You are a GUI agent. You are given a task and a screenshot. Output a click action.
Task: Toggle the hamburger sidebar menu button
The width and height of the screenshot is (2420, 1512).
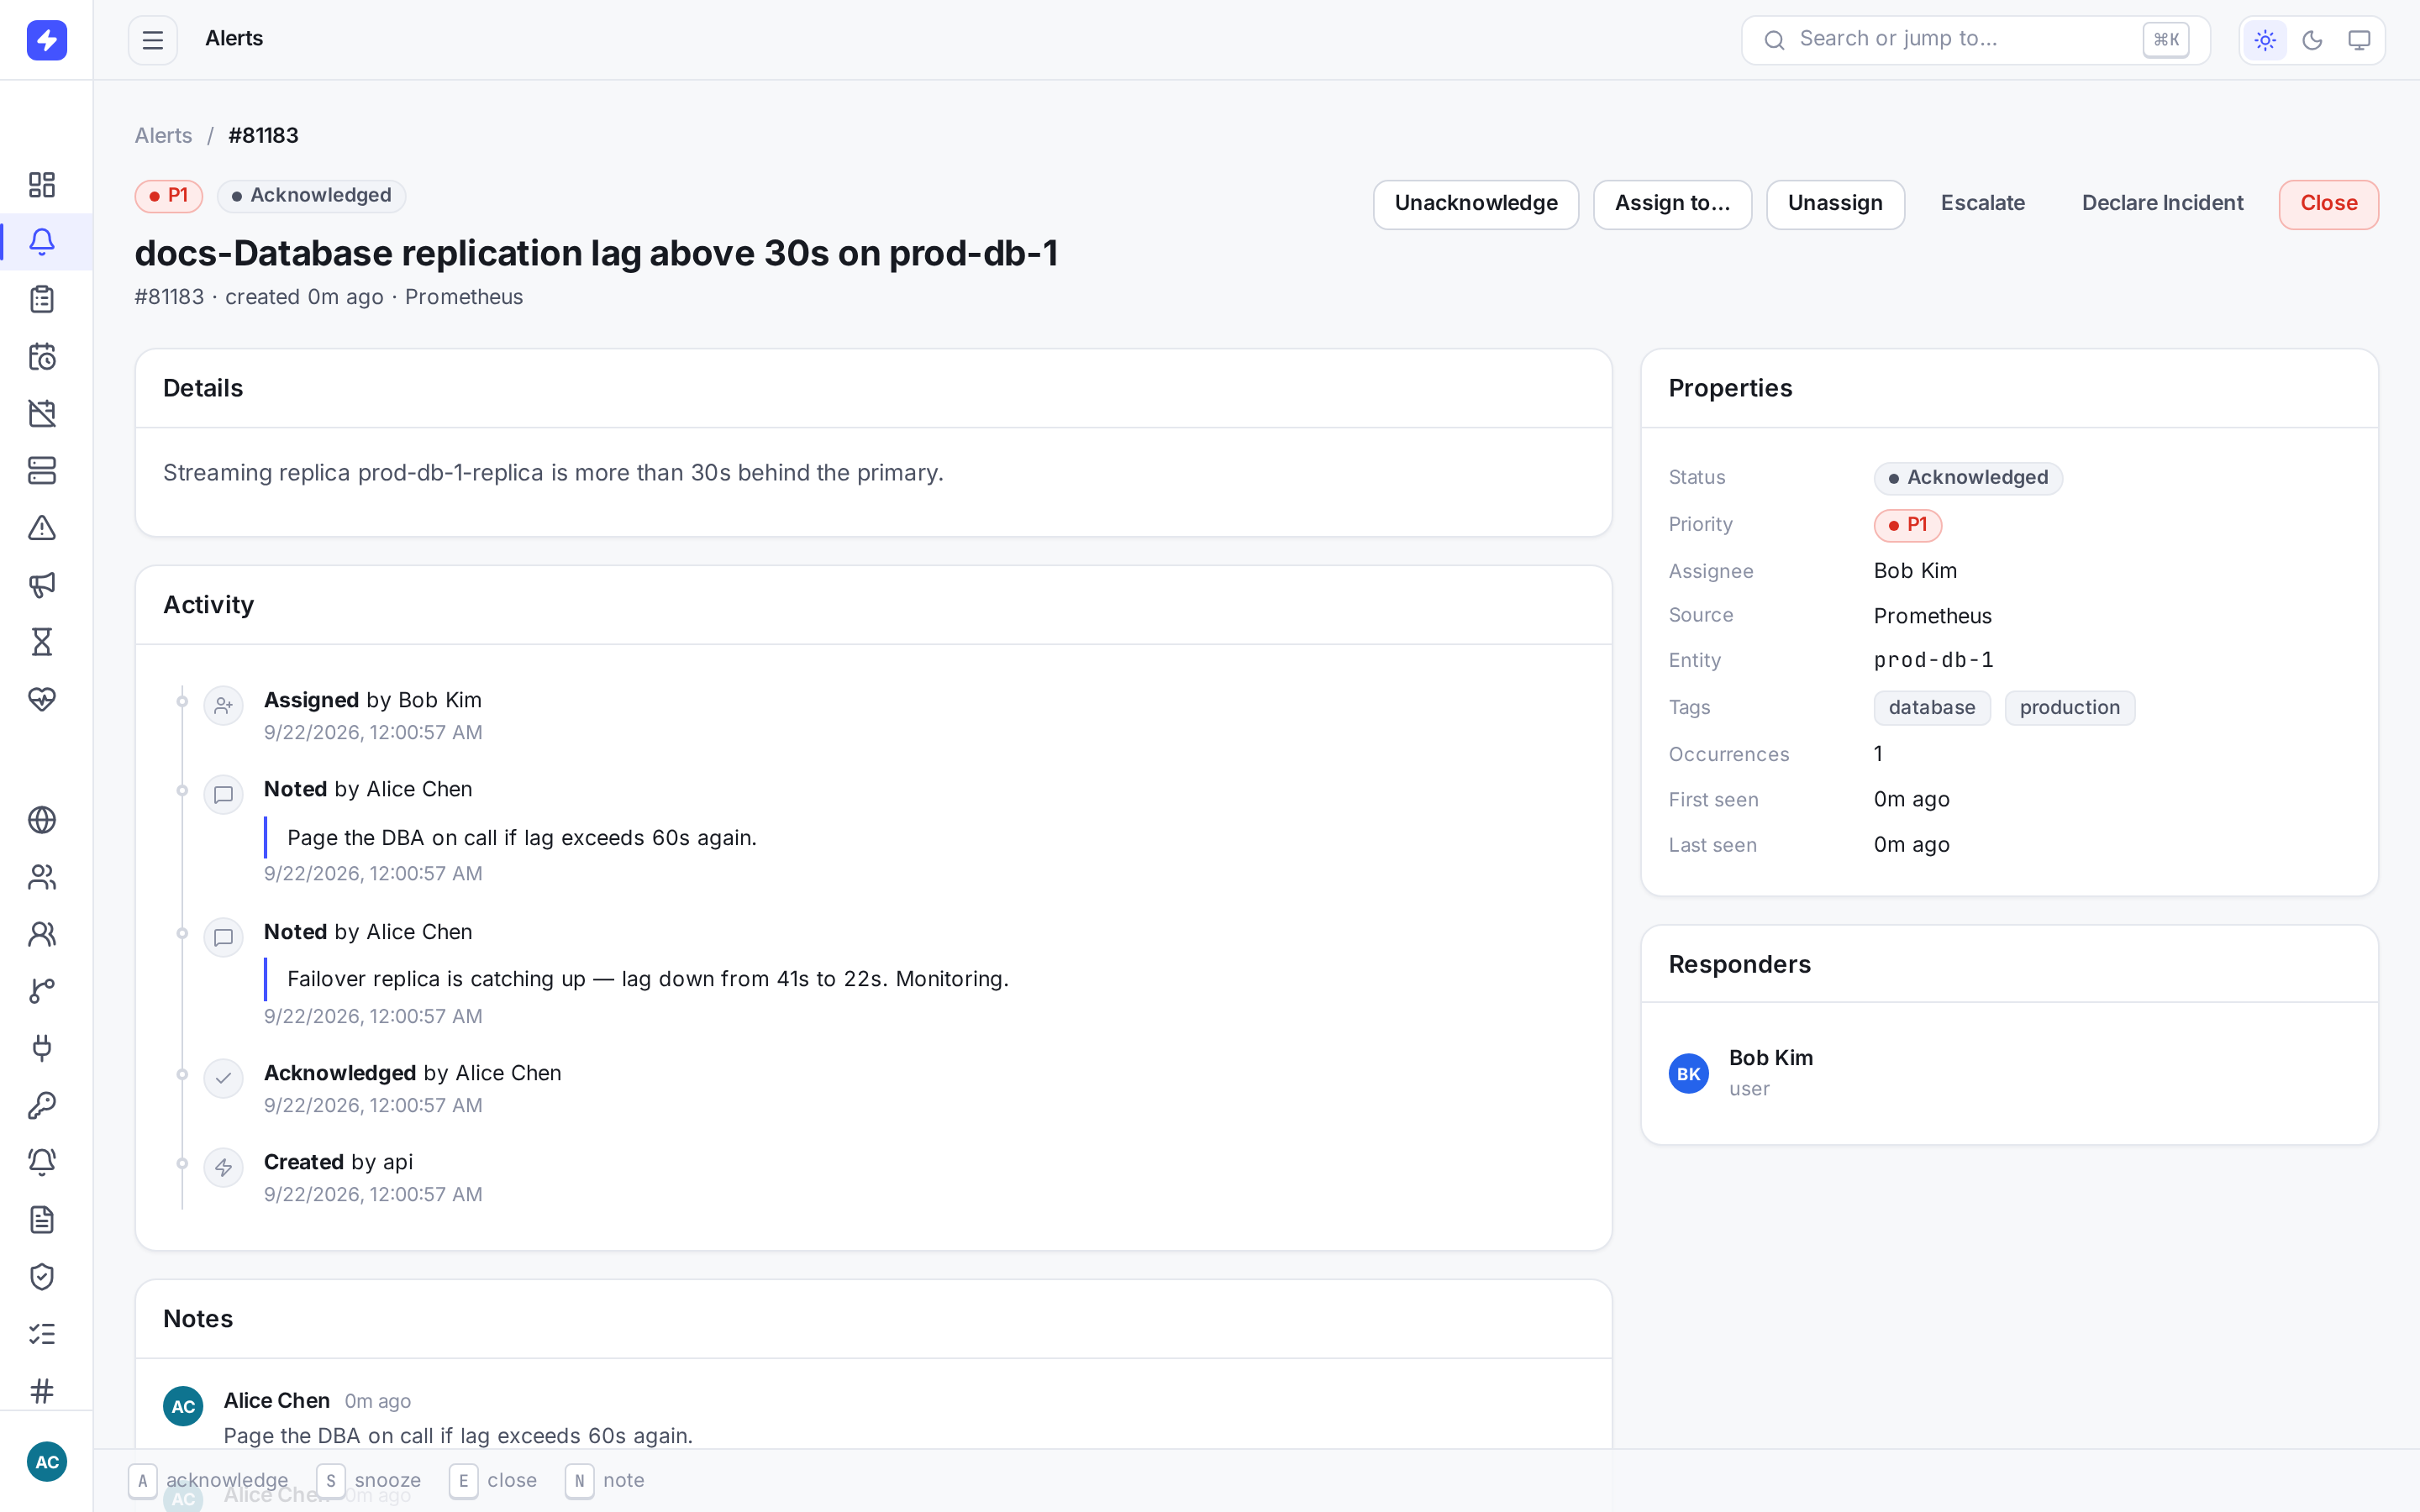[152, 40]
